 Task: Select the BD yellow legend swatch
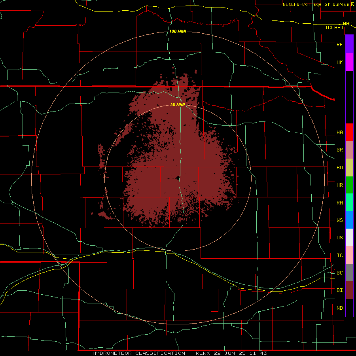point(349,168)
